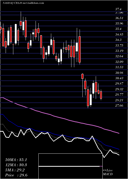This screenshot has width=128, height=179.
Task: Click the 32.64 price level label
Action: click(119, 56)
